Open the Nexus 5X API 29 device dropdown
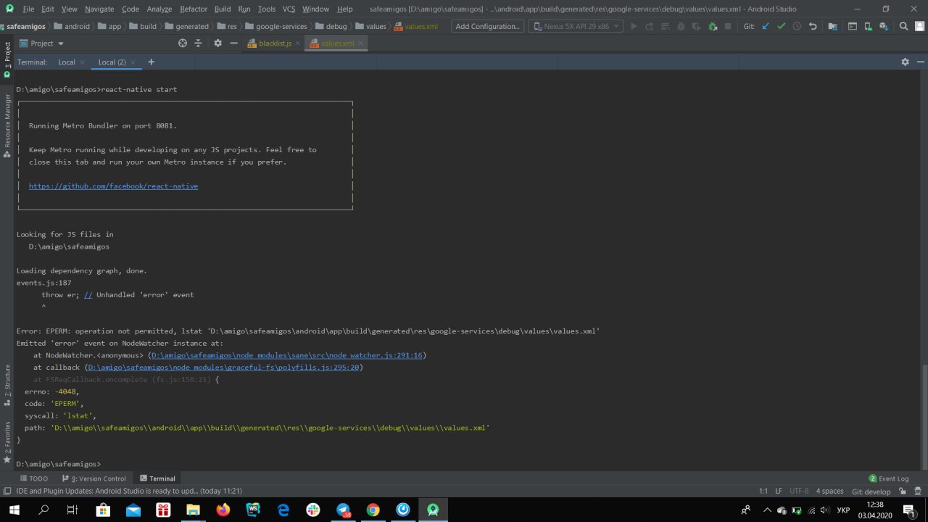The image size is (928, 522). (x=576, y=26)
